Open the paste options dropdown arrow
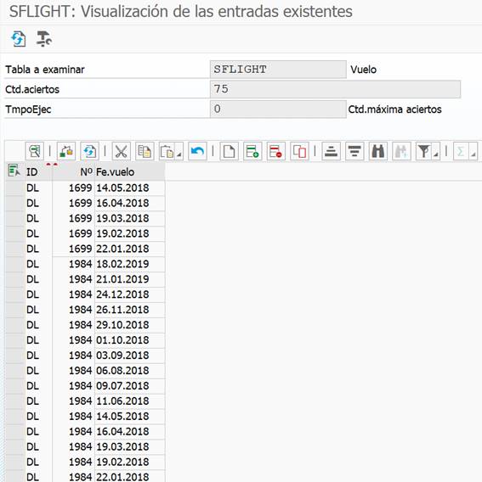Viewport: 482px width, 482px height. click(x=179, y=154)
